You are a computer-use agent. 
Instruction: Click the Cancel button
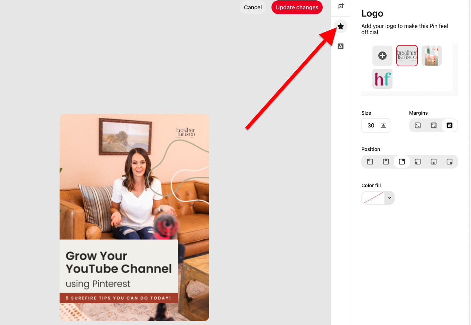(x=253, y=7)
